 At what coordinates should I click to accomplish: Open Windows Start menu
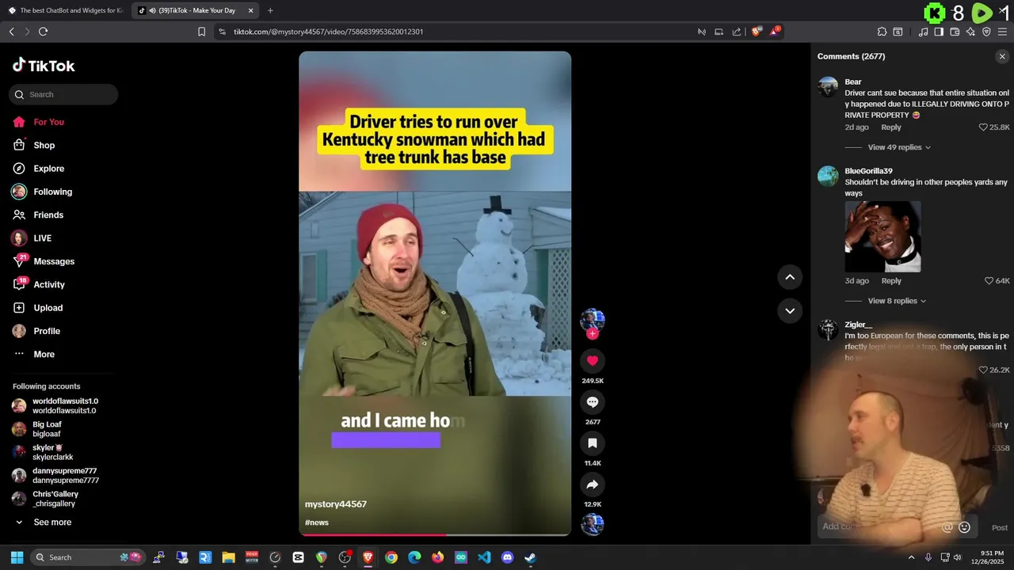coord(17,557)
